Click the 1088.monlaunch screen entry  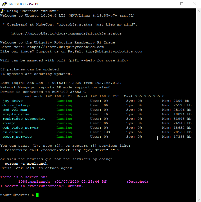pos(30,182)
